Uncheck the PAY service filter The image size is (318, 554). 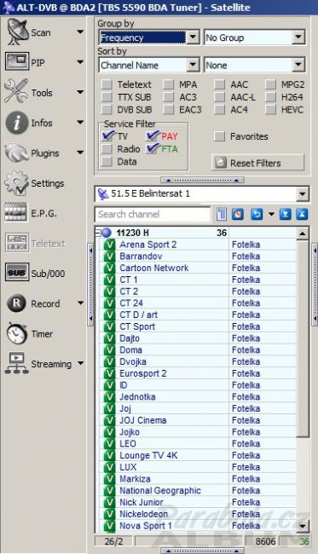153,136
